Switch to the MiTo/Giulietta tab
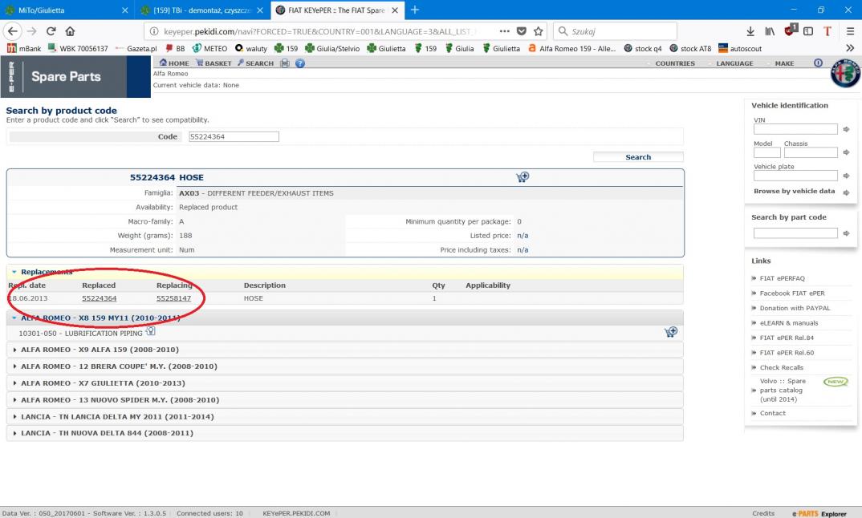The width and height of the screenshot is (862, 518). [41, 10]
